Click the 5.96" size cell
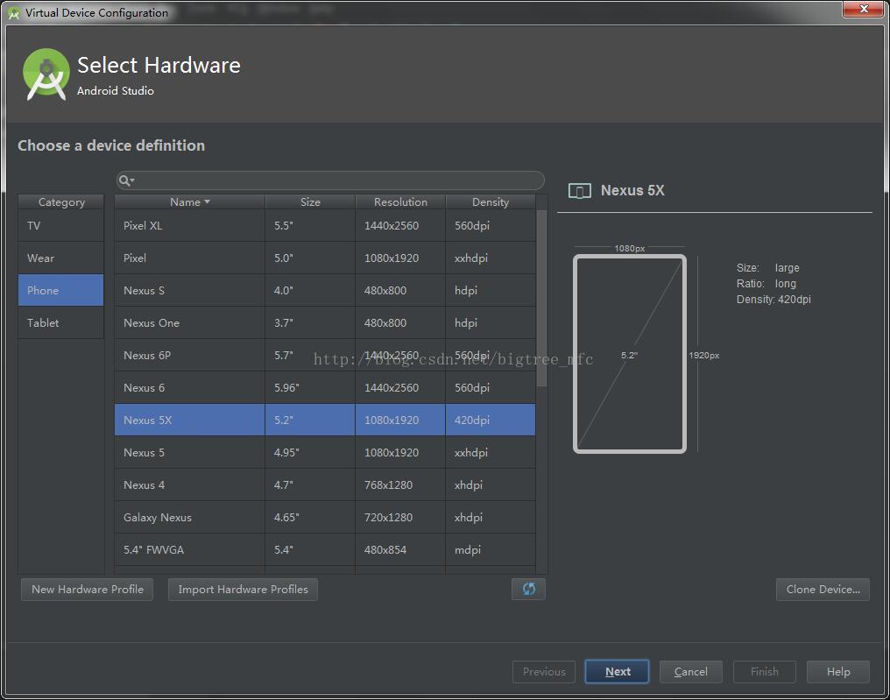 coord(310,387)
